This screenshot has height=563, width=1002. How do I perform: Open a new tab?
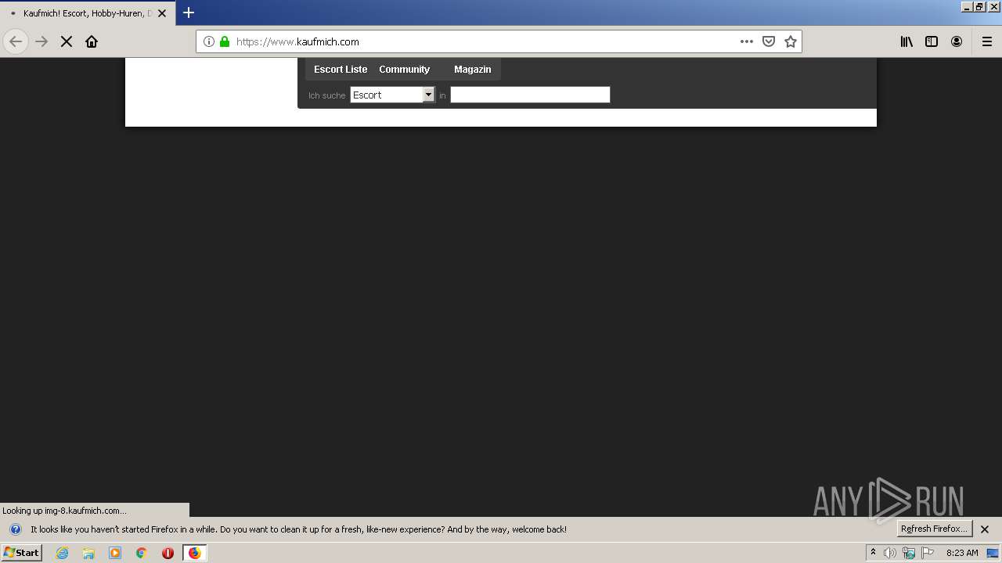[x=189, y=13]
